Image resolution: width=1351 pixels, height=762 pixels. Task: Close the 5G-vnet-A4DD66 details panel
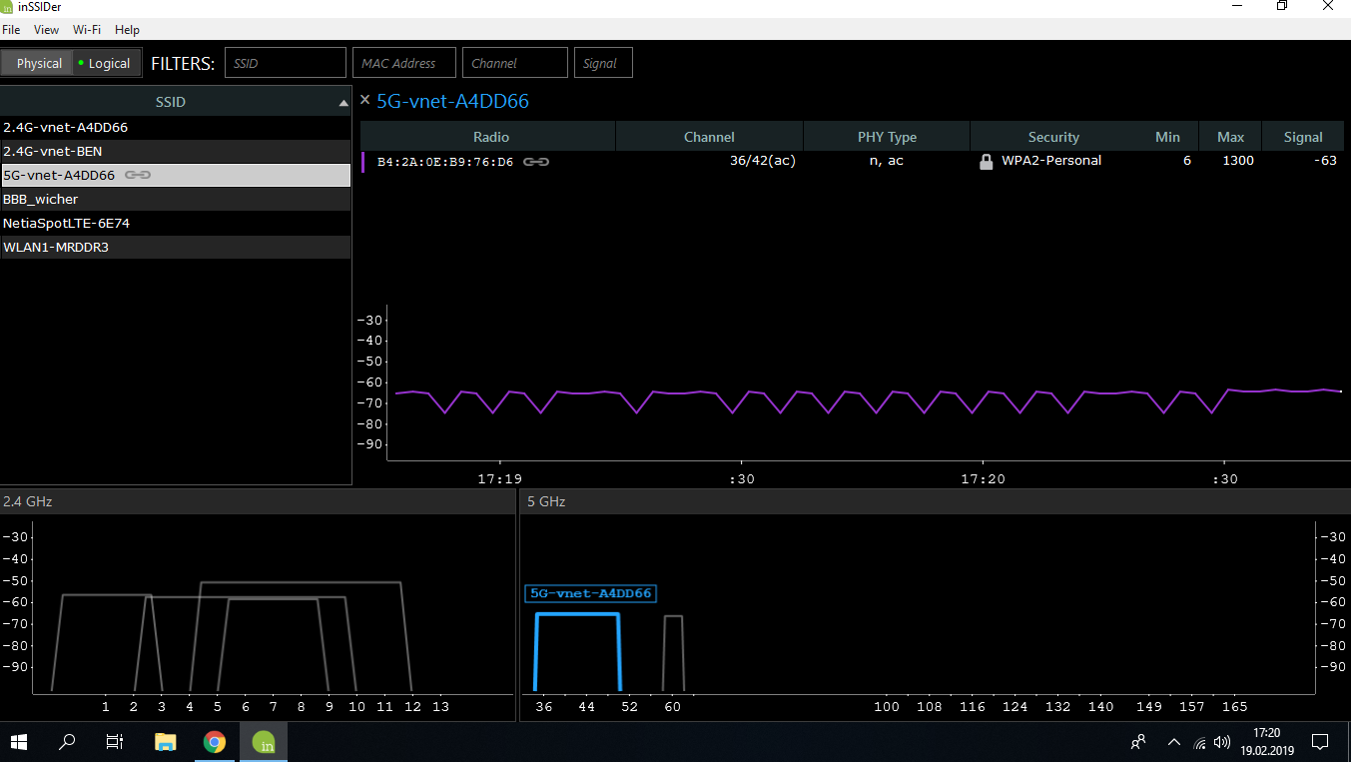(364, 100)
